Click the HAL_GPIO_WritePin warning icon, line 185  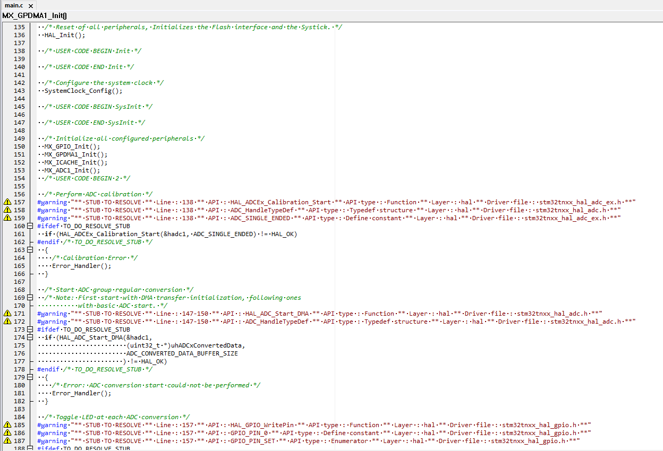click(7, 425)
